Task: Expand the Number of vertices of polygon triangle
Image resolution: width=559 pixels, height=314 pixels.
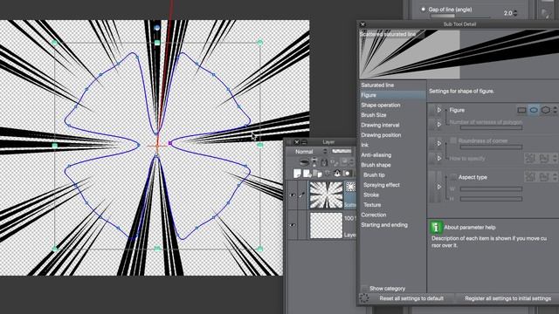Action: (x=439, y=124)
